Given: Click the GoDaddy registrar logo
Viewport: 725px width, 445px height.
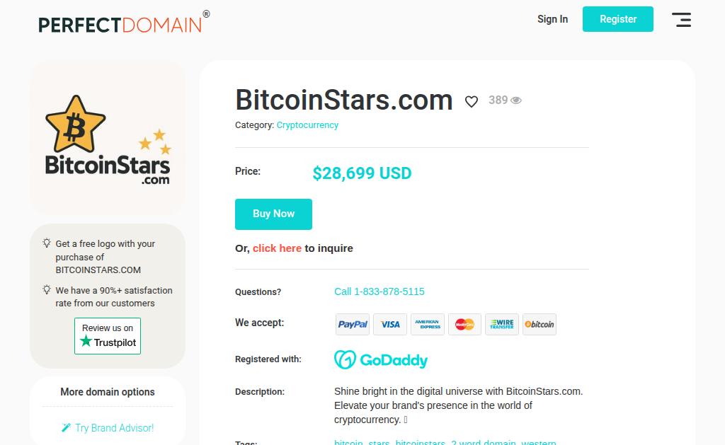Looking at the screenshot, I should click(x=381, y=360).
